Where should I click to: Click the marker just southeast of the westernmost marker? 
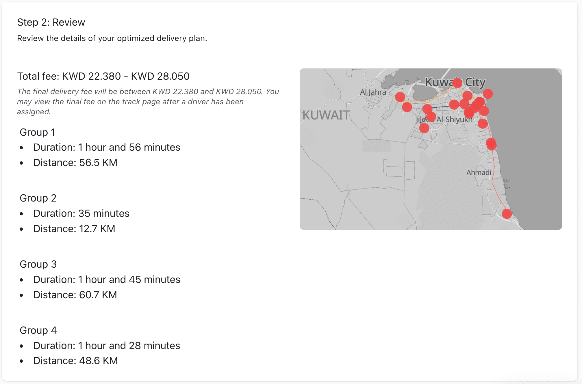coord(407,107)
